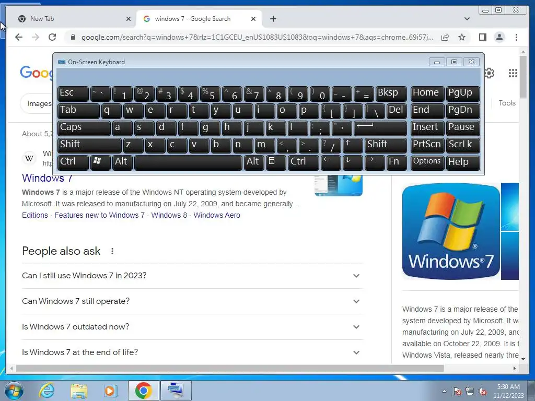Click the down arrow key on keyboard

(x=353, y=162)
